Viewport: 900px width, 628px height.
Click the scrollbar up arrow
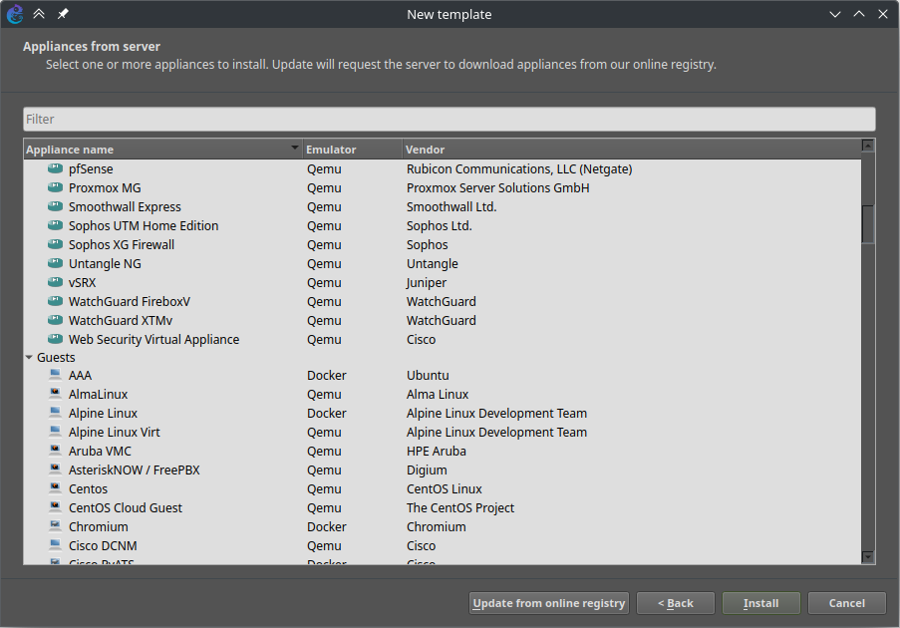(868, 146)
